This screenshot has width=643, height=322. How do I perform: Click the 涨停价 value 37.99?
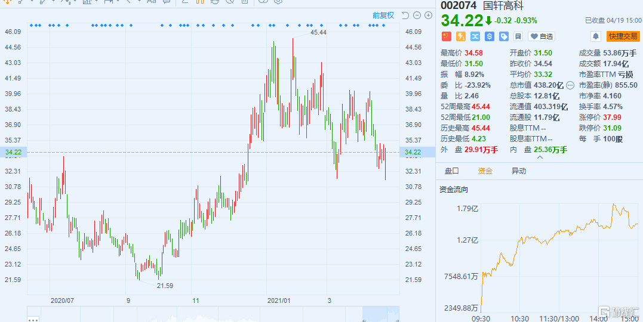coord(612,117)
